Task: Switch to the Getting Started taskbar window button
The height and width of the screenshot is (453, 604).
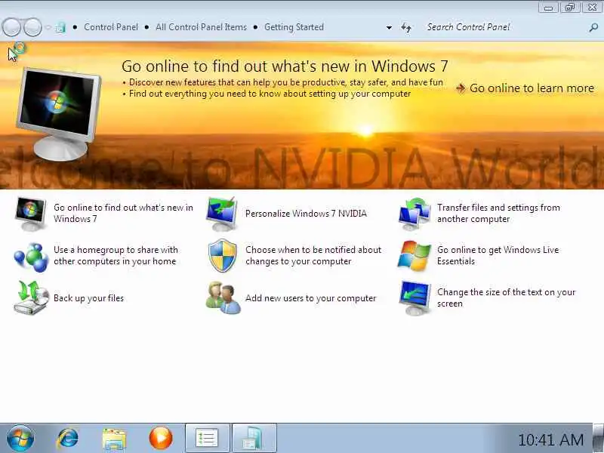Action: click(x=207, y=438)
